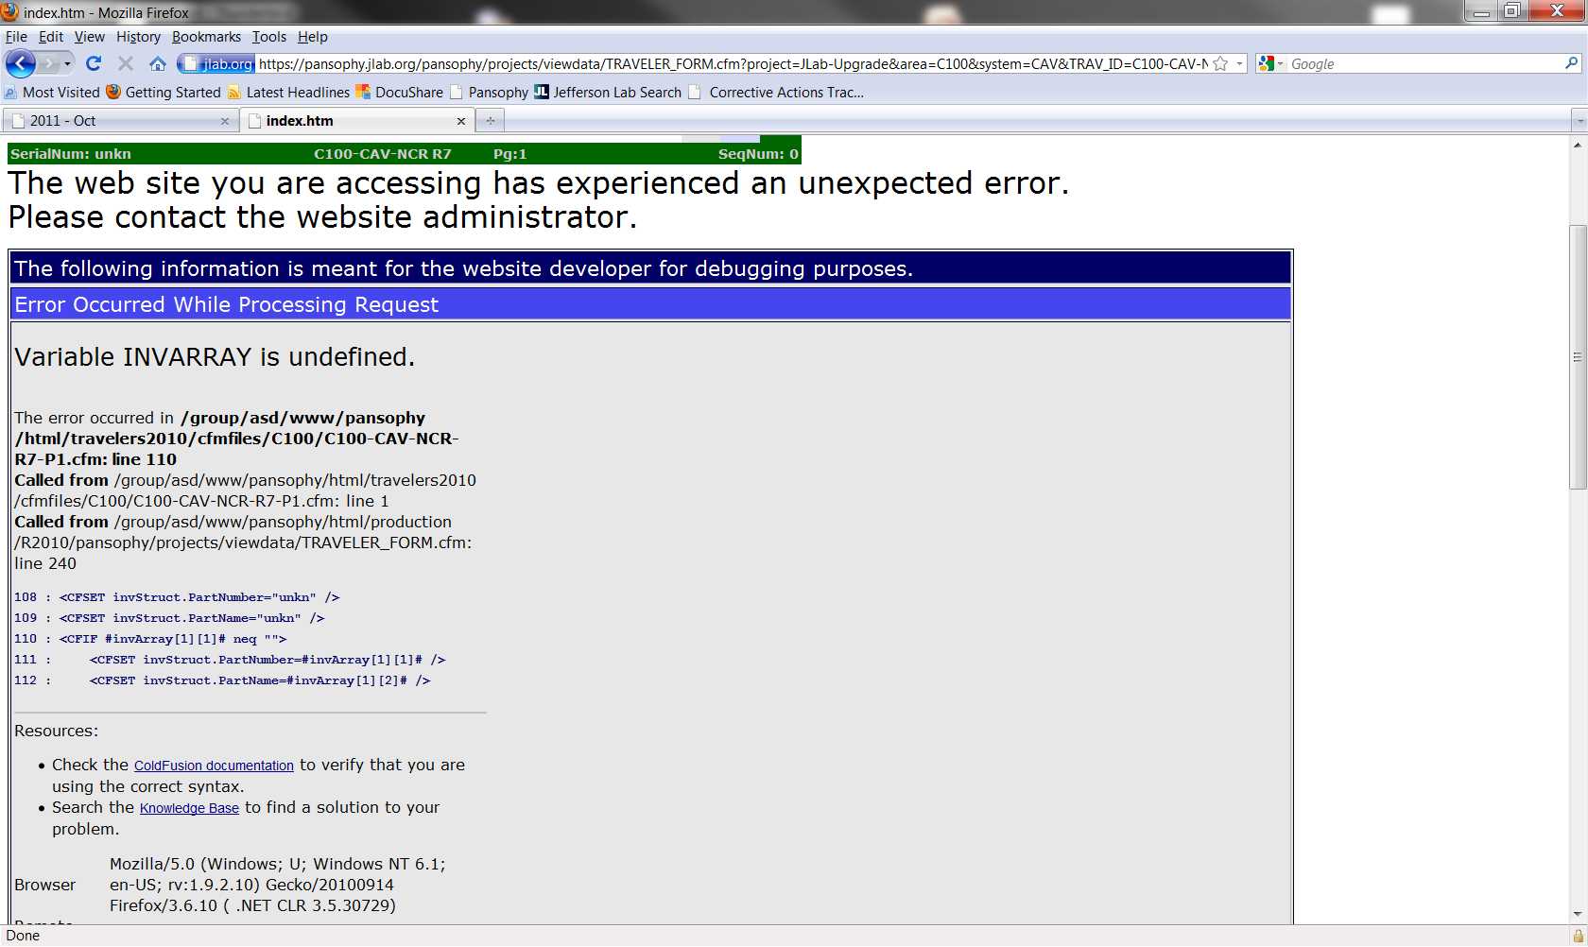Open a new tab with the plus button

tap(490, 121)
